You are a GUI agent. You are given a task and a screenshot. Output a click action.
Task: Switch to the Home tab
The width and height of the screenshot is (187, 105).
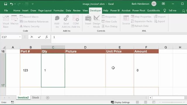pos(17,10)
